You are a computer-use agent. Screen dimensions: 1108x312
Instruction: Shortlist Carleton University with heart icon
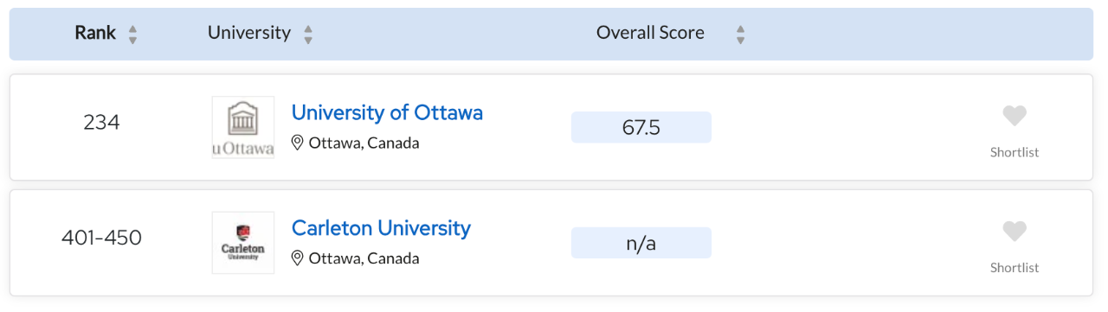click(1015, 232)
